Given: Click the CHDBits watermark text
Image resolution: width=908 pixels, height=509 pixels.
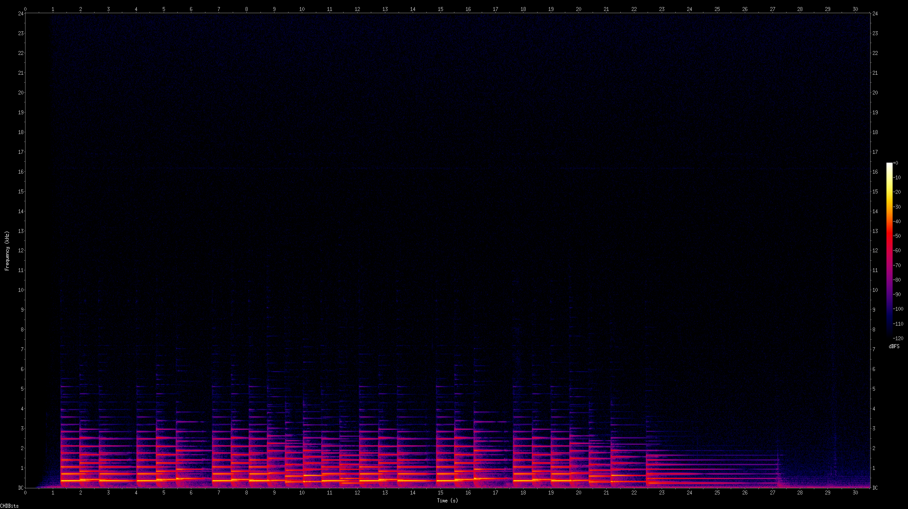Looking at the screenshot, I should (10, 506).
